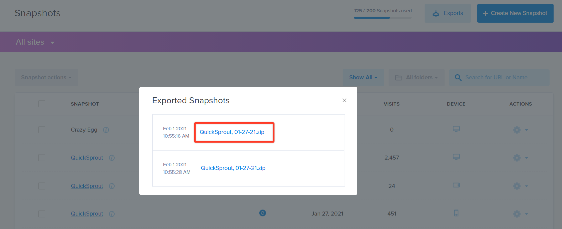Click the blue refresh icon near Jan 27, 2021
The image size is (562, 229).
(x=263, y=213)
